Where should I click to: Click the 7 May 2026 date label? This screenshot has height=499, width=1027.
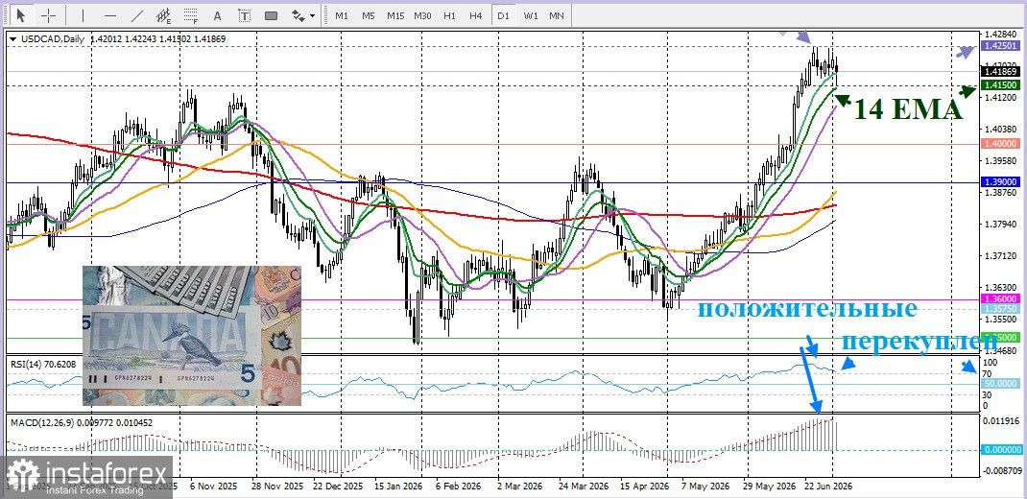[706, 487]
